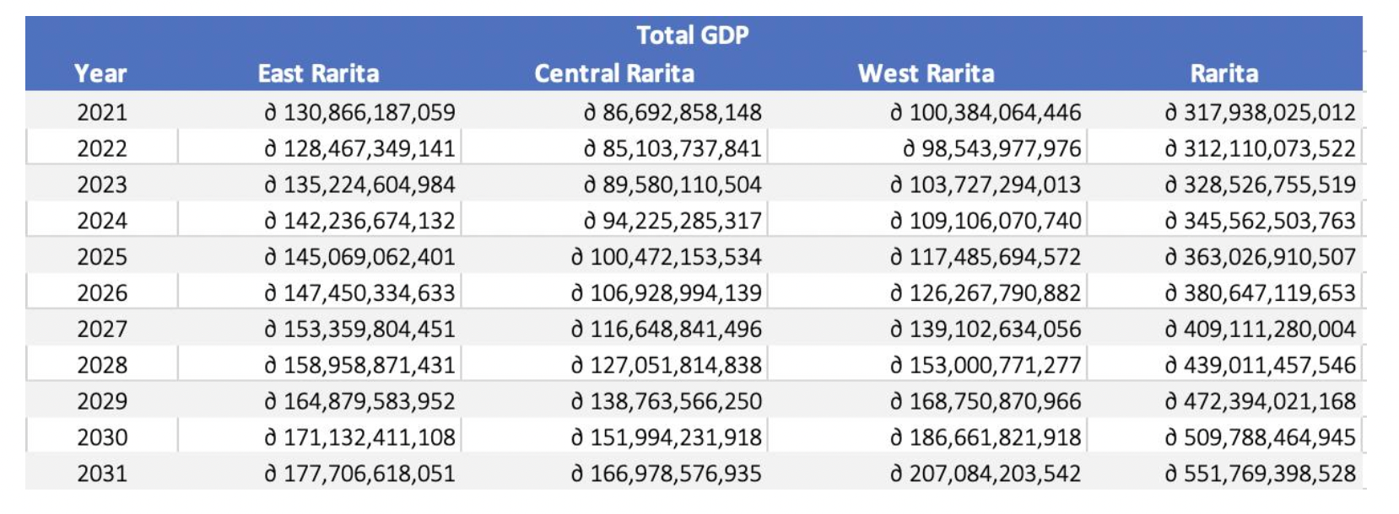Image resolution: width=1399 pixels, height=514 pixels.
Task: Click Rarita total 317,938,025,012
Action: tap(1261, 112)
